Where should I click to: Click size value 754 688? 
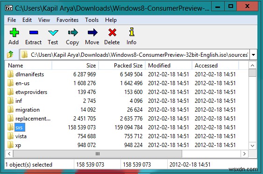coord(87,136)
